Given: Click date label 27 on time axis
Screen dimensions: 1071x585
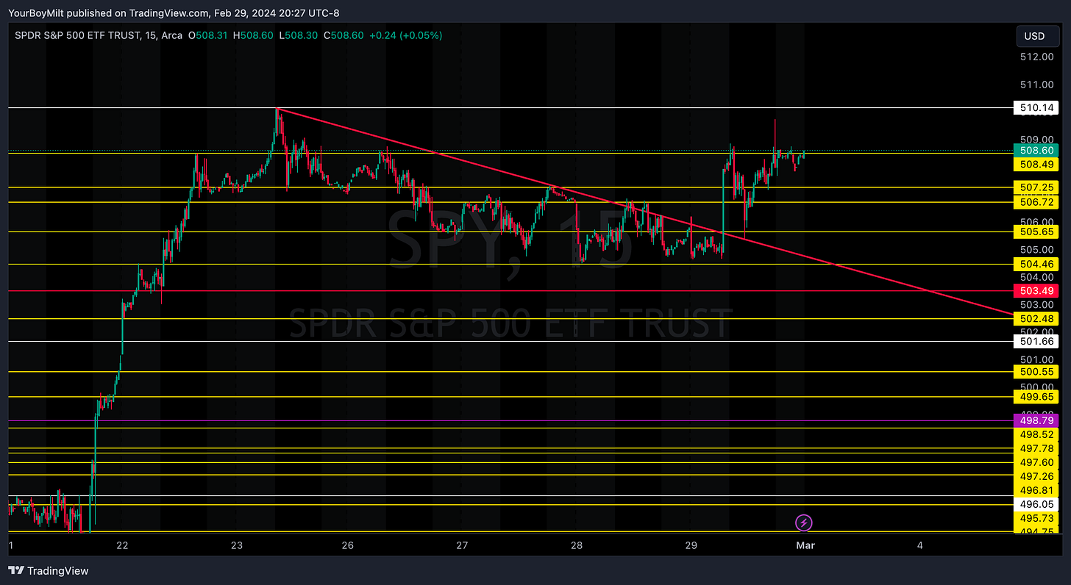Looking at the screenshot, I should pos(462,545).
